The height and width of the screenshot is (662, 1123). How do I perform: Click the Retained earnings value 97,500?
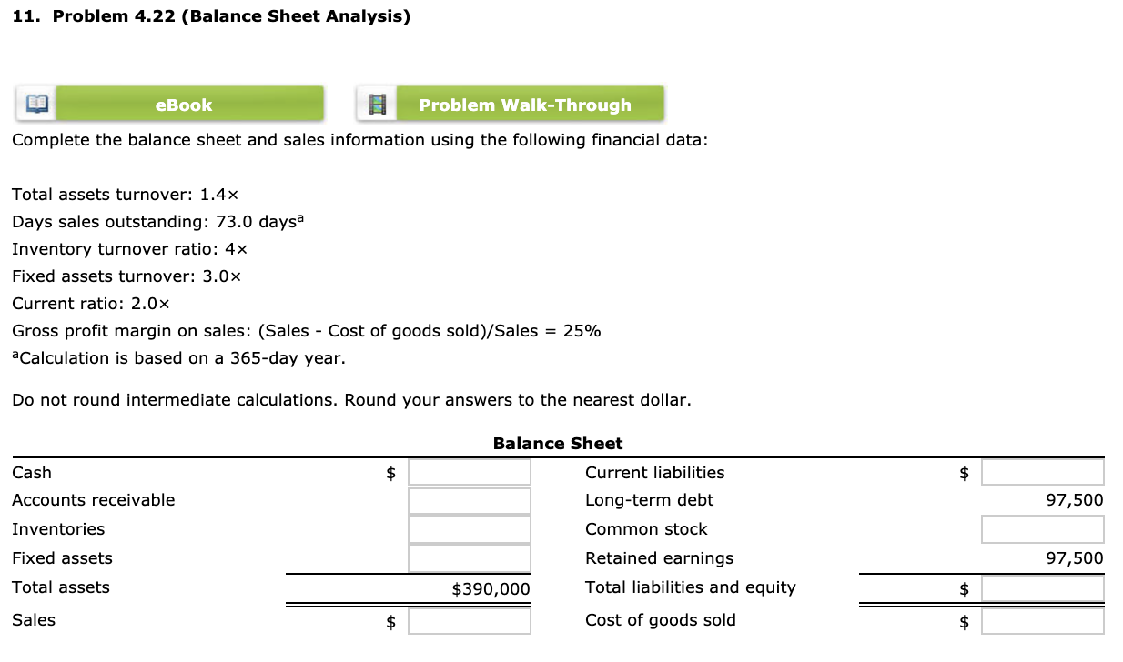click(1076, 557)
